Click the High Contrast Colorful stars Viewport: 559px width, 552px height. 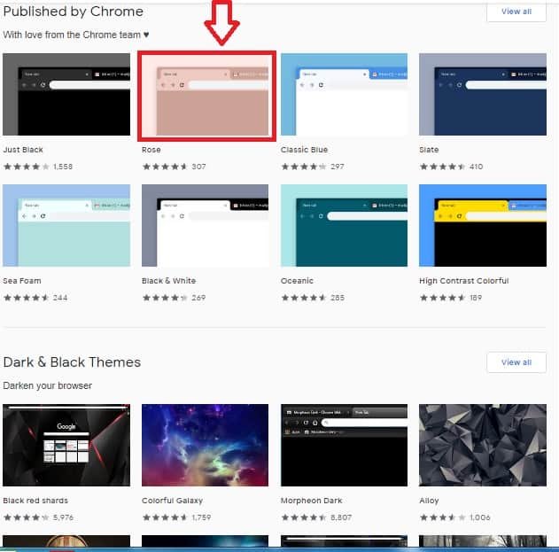(442, 298)
